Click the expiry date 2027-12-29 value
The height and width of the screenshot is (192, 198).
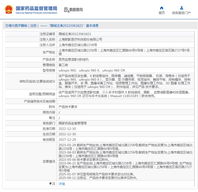coord(67,139)
